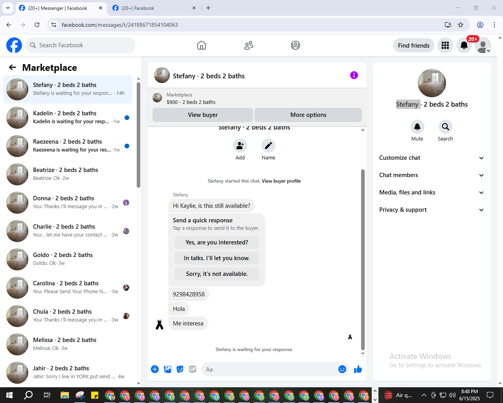Open Stefany's conversation in the list
Viewport: 503px width, 403px height.
(x=68, y=89)
